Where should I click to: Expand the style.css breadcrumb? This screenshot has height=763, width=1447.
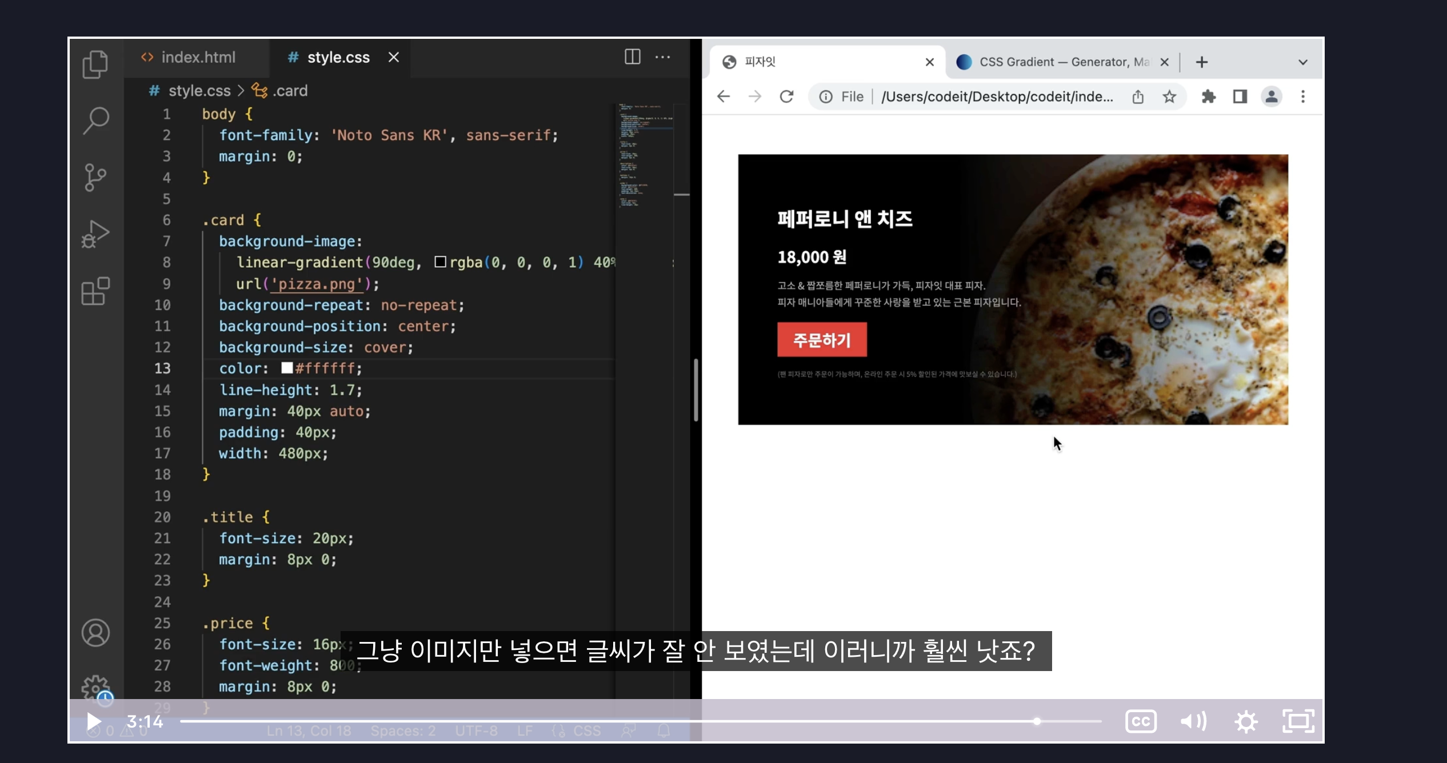190,91
